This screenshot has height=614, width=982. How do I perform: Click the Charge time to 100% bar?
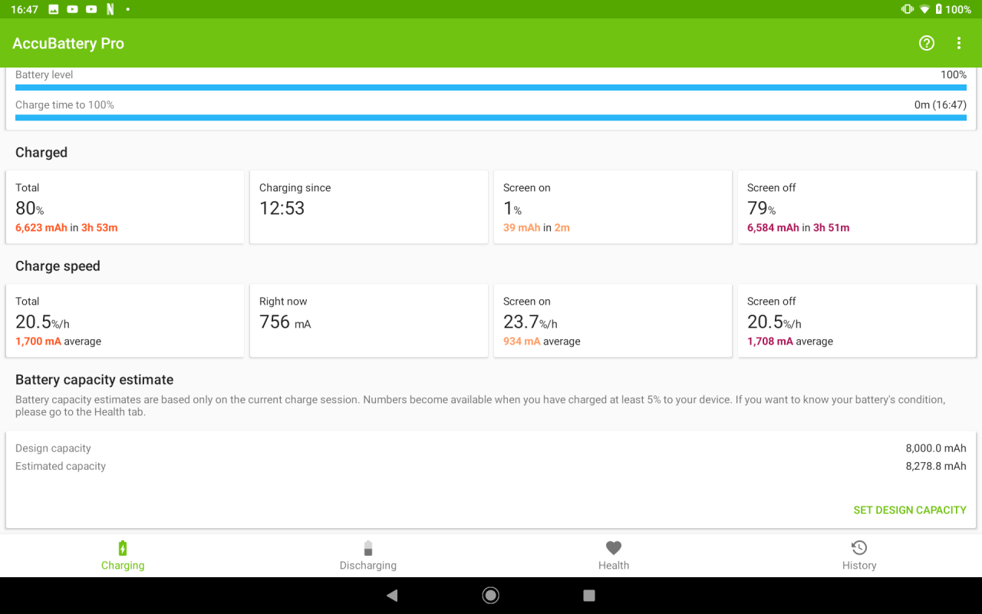491,117
